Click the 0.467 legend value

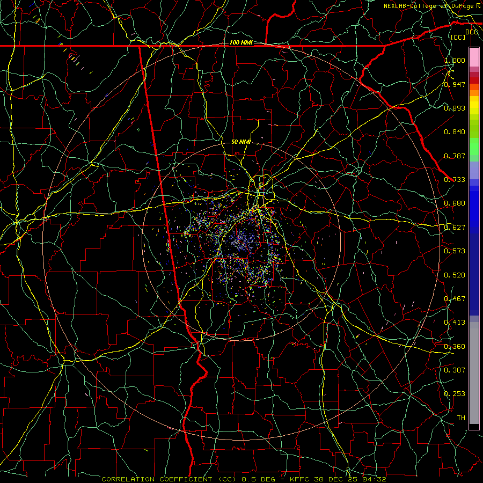455,298
